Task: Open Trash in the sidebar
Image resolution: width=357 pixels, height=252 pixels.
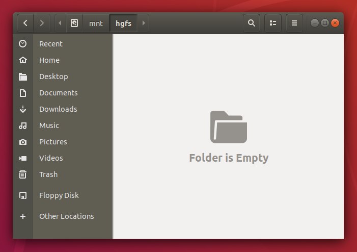Action: pos(48,174)
